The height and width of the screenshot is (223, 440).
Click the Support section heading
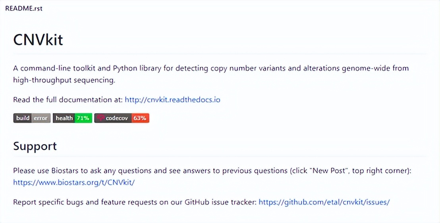click(x=35, y=146)
